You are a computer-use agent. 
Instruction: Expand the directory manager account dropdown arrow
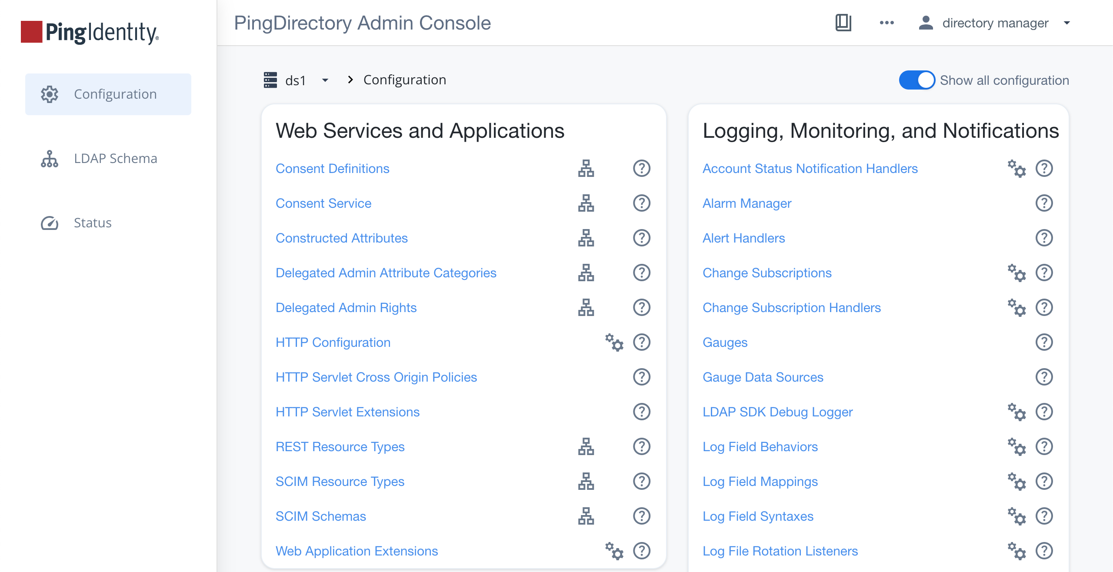coord(1066,23)
